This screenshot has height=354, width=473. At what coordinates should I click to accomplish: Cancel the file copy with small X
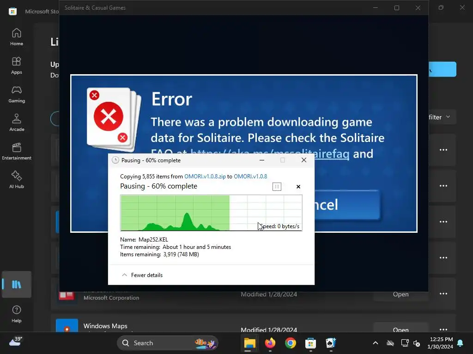pyautogui.click(x=298, y=187)
